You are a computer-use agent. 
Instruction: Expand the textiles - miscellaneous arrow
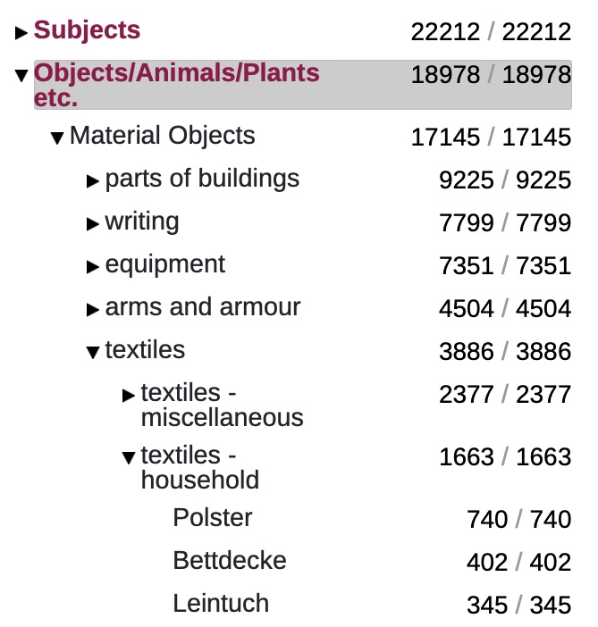(x=129, y=396)
